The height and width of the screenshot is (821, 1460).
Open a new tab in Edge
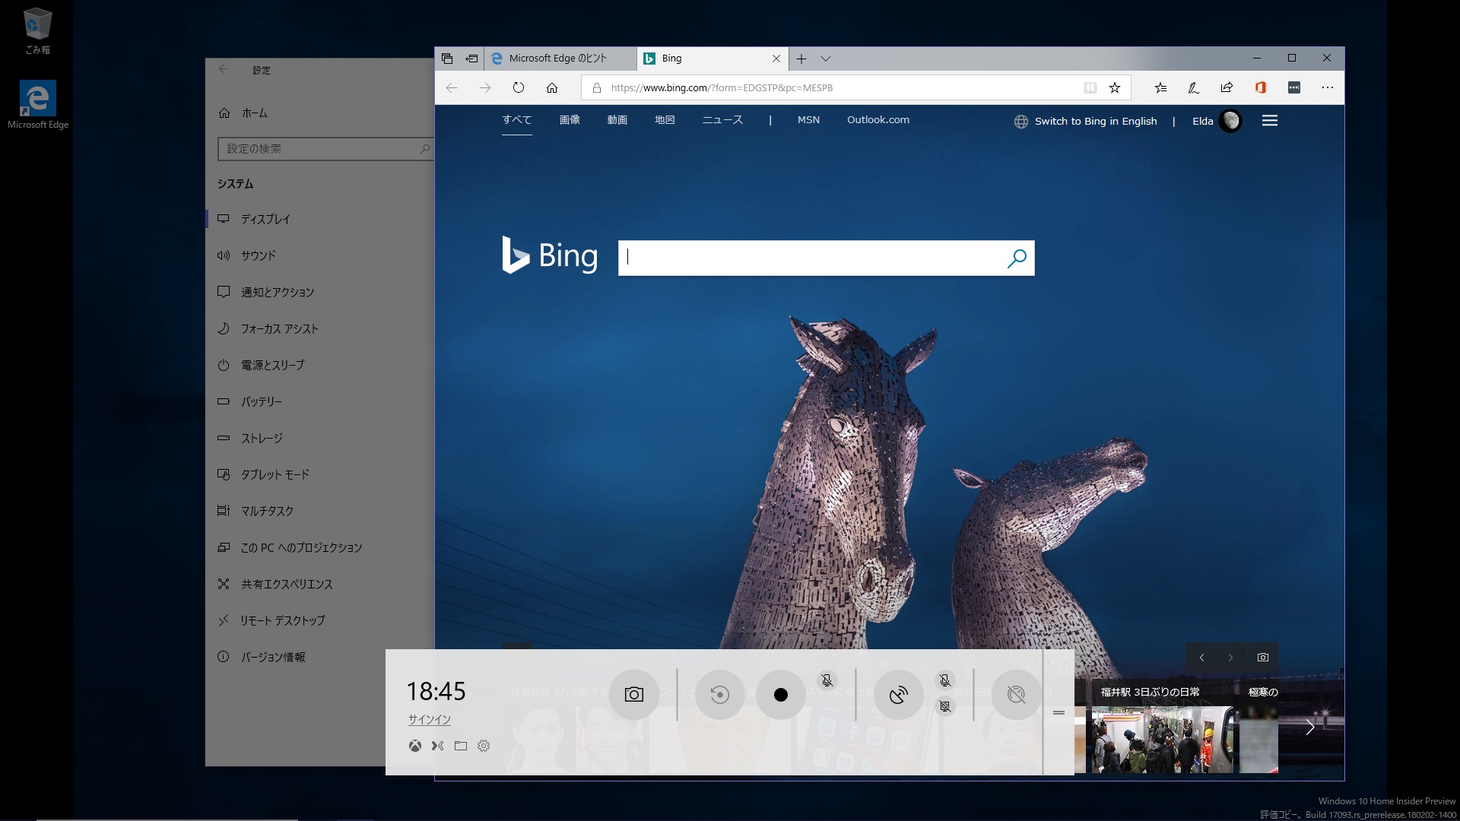click(x=801, y=59)
